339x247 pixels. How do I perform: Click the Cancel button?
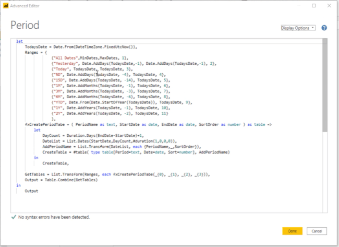[317, 231]
